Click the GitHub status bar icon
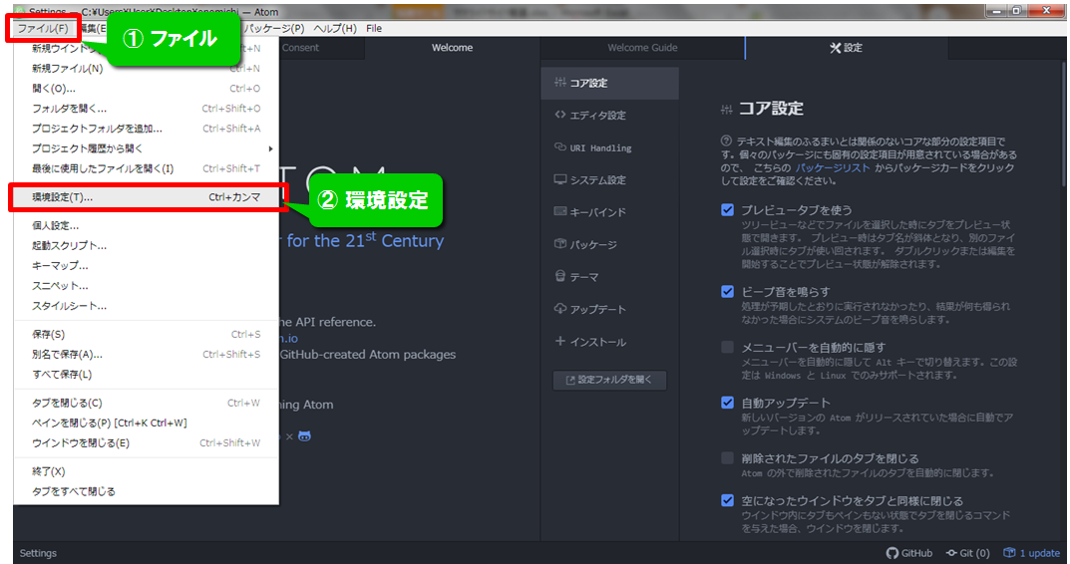 click(892, 553)
